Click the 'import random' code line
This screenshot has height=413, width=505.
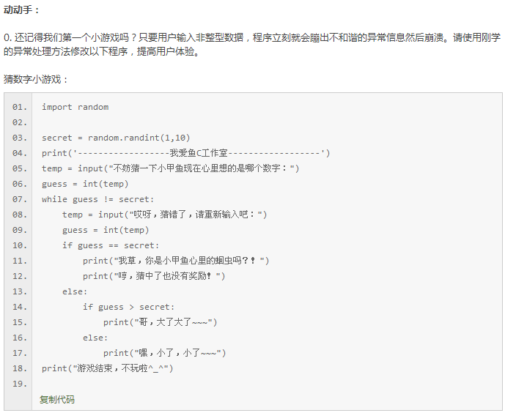75,107
